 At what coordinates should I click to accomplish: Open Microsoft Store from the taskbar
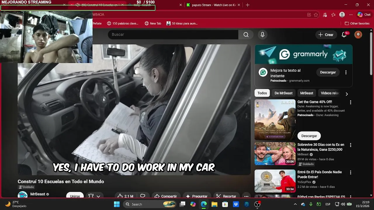[225, 204]
